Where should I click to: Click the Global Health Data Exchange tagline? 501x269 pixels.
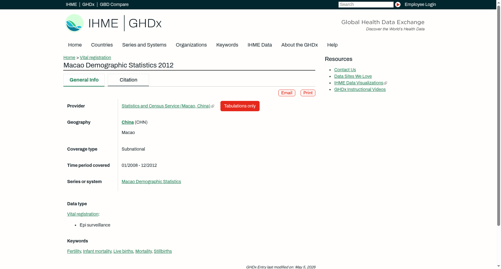383,22
